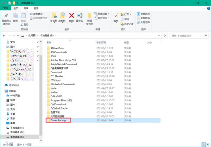Sort by the Size (大小) column header
211x147 pixels.
click(x=149, y=42)
